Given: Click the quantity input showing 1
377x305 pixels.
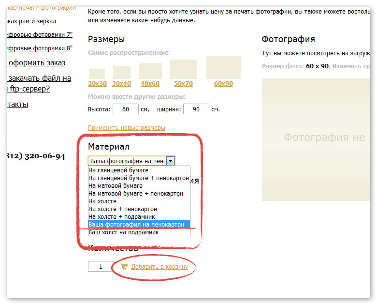Looking at the screenshot, I should pyautogui.click(x=101, y=266).
